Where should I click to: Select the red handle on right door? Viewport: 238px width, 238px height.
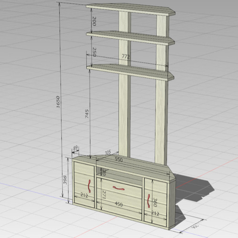pyautogui.click(x=149, y=201)
